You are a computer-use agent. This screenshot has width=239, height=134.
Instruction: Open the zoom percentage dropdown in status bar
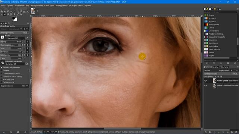54,132
